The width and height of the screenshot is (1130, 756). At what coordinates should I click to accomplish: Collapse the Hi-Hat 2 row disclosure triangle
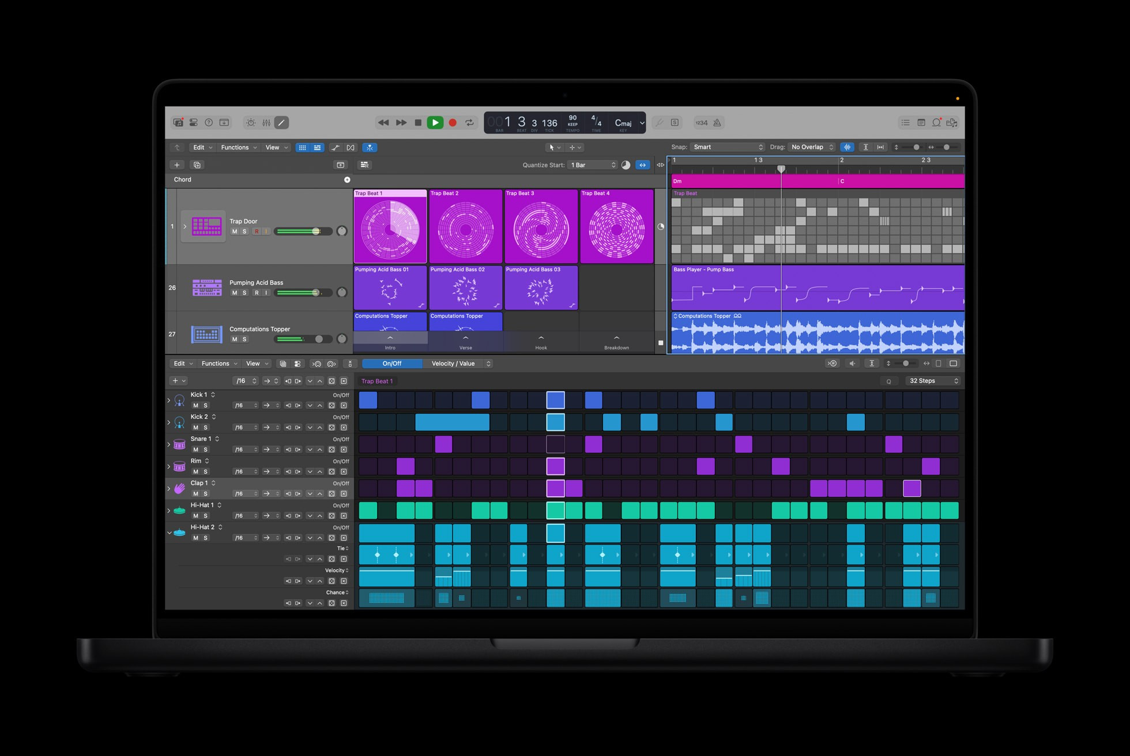tap(169, 532)
